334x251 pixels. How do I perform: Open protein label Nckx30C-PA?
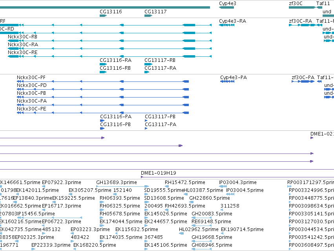32,101
